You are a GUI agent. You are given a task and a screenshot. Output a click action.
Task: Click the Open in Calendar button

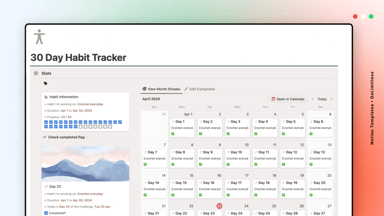[x=288, y=99]
